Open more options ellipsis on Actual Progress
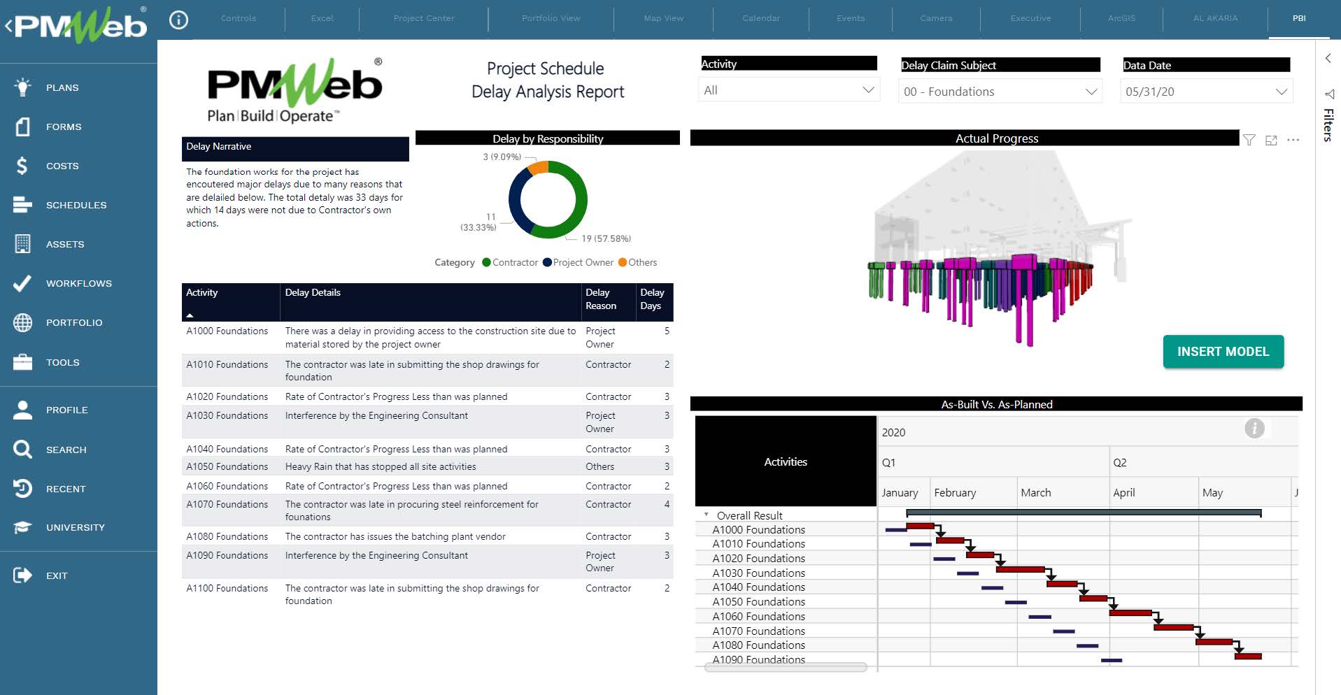Screen dimensions: 1341x695 (x=1293, y=140)
